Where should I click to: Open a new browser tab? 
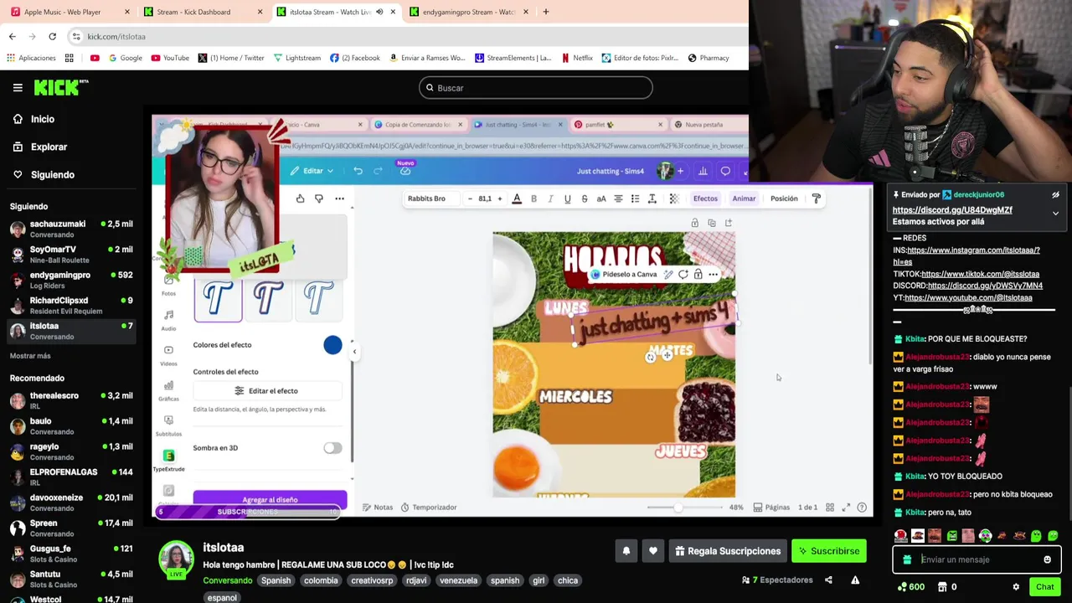click(x=545, y=12)
